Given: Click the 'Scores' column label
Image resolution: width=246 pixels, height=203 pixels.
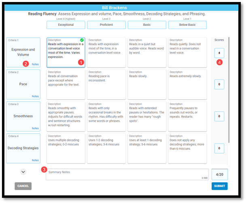Looking at the screenshot, I should (x=219, y=40).
